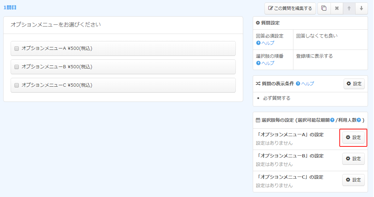374x197 pixels.
Task: Open 設定 for オプションメニューA
Action: (353, 138)
